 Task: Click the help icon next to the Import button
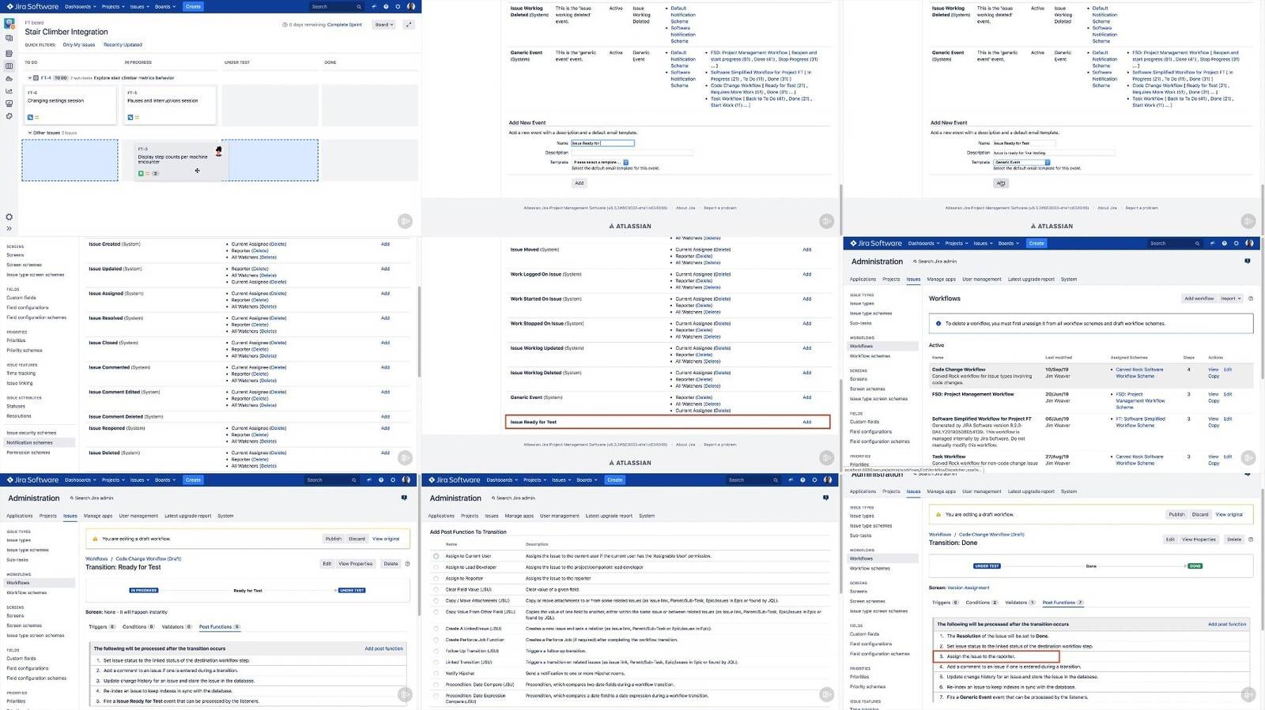pyautogui.click(x=1250, y=299)
